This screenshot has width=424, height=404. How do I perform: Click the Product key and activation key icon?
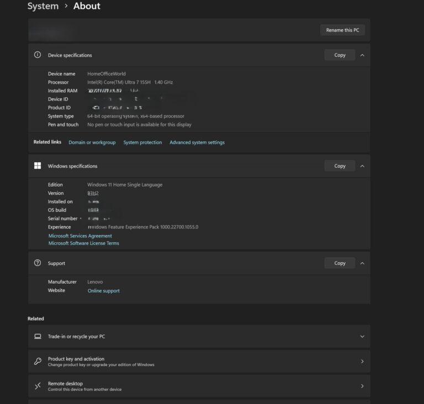pos(38,362)
